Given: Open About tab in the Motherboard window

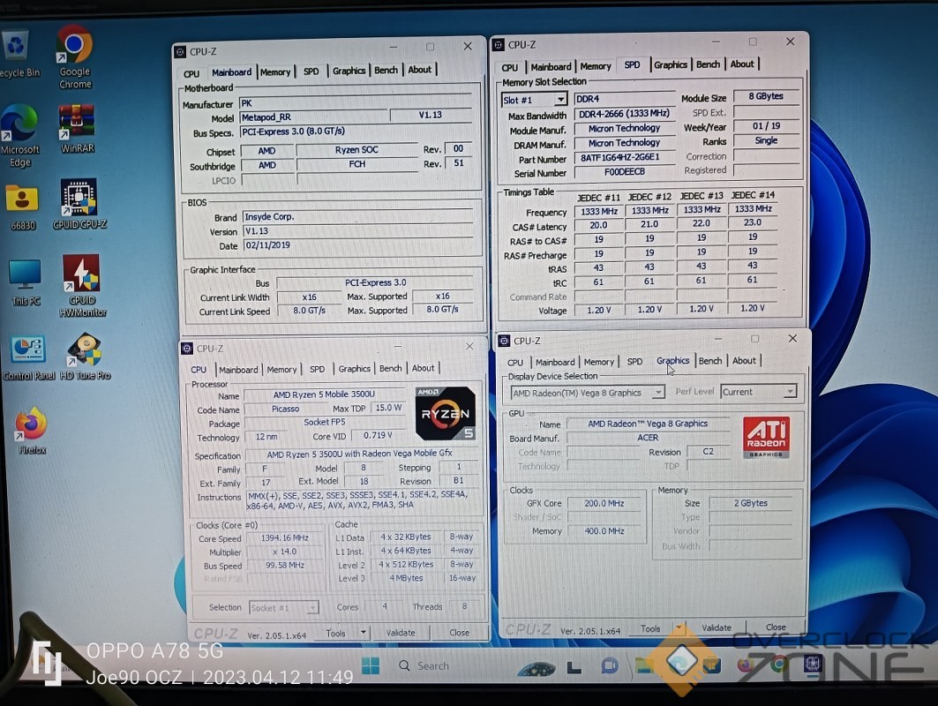Looking at the screenshot, I should pyautogui.click(x=419, y=70).
